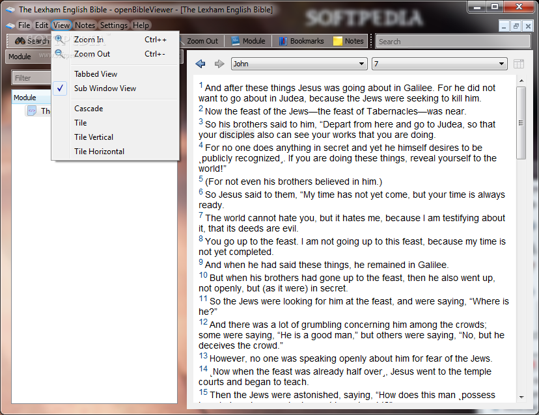Viewport: 539px width, 415px height.
Task: Click the table grid icon beside the chapter box
Action: coord(518,64)
